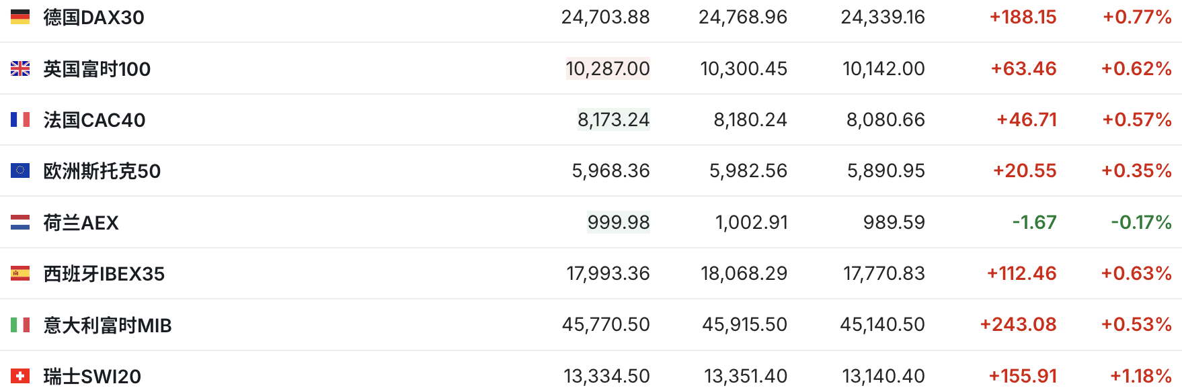
Task: Open the 瑞士SWI20 index link
Action: click(92, 377)
